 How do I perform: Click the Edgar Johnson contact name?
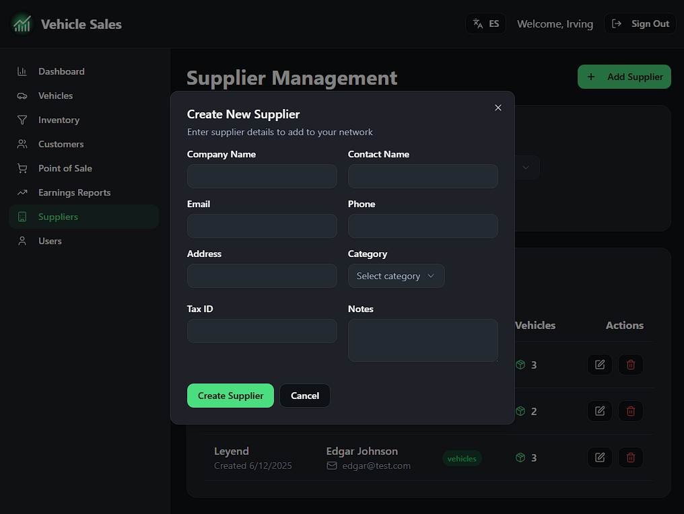click(x=362, y=451)
